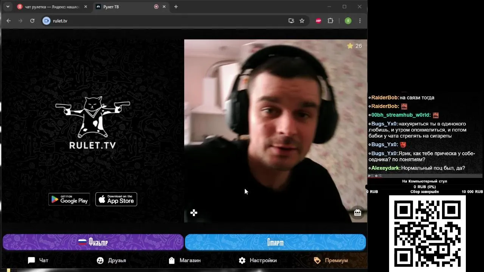Open the Друзья section
Viewport: 484px width, 272px height.
tap(111, 260)
